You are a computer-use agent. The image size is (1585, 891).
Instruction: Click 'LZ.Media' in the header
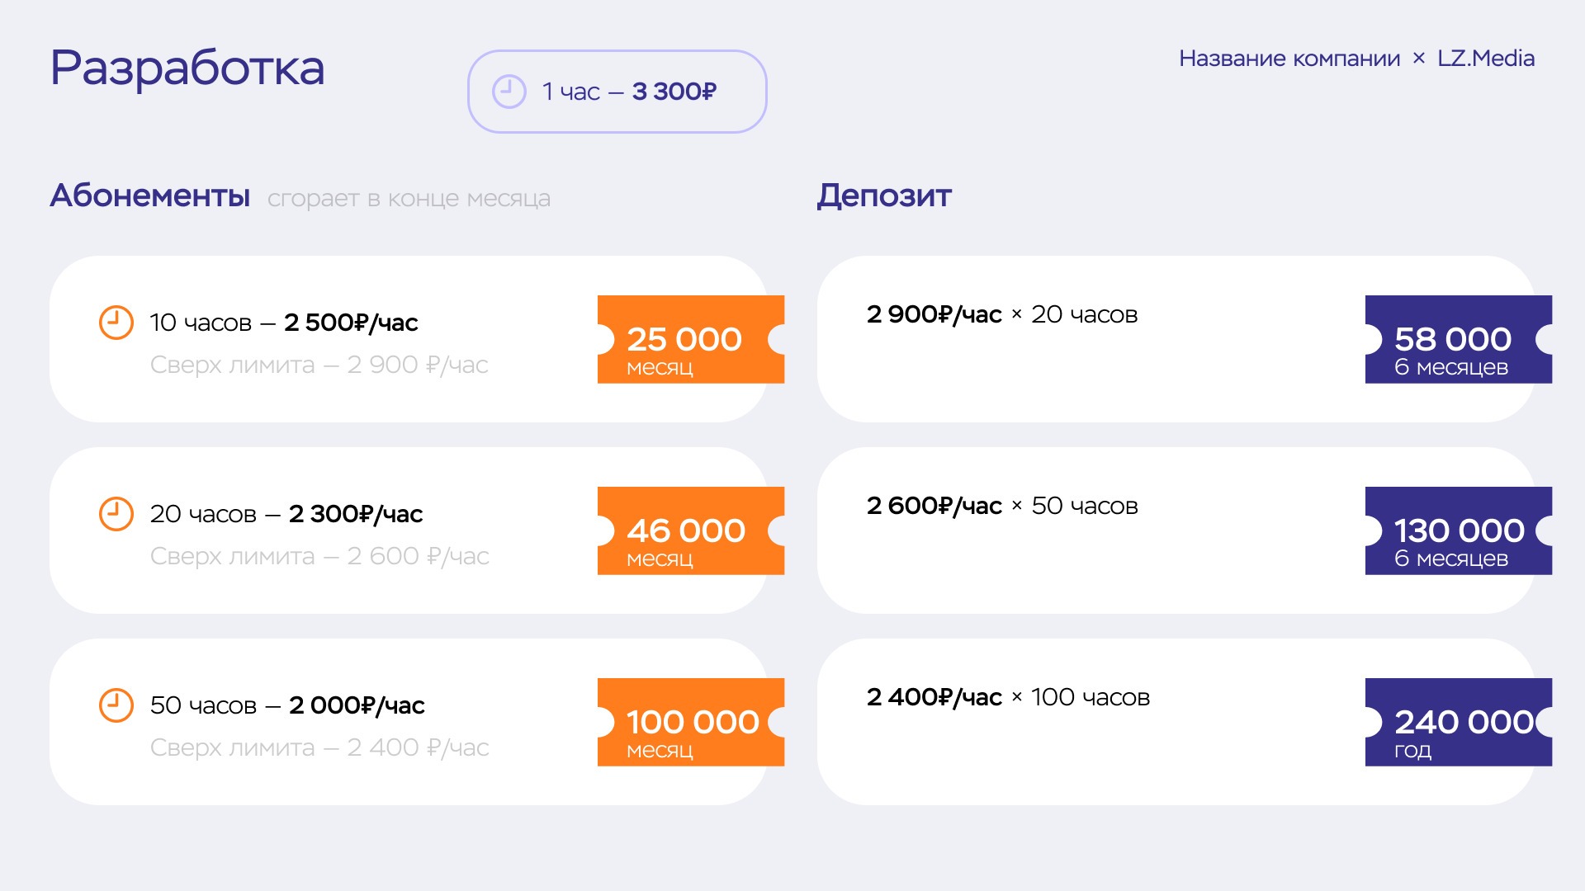(x=1485, y=59)
